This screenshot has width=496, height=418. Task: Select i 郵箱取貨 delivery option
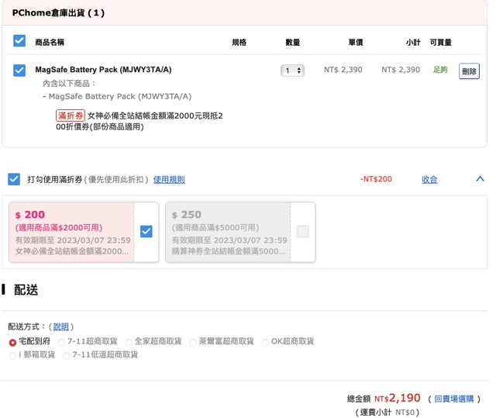tap(12, 356)
